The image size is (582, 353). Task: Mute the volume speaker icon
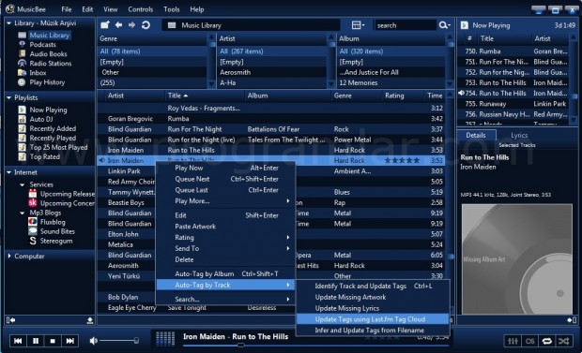point(94,341)
